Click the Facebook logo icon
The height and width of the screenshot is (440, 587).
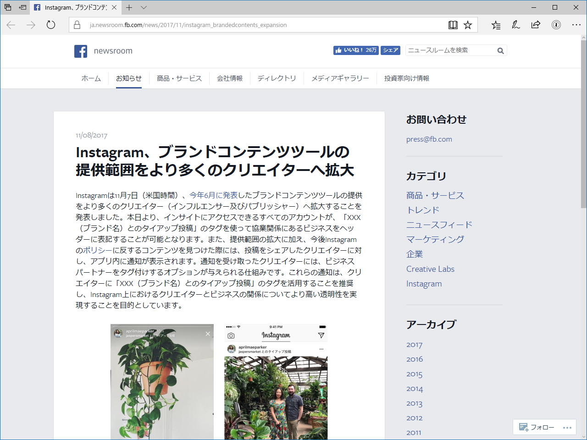coord(81,51)
